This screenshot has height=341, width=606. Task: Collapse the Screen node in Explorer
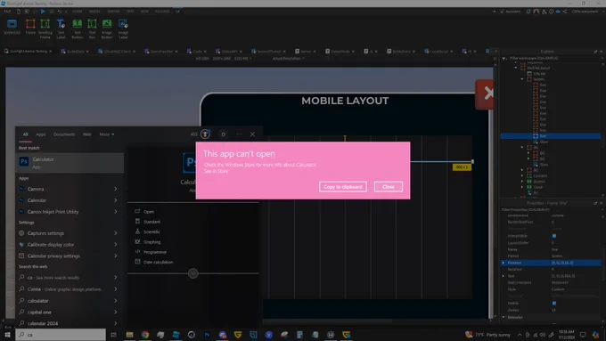coord(522,79)
